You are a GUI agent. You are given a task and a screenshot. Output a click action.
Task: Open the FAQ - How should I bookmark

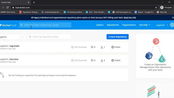point(95,12)
